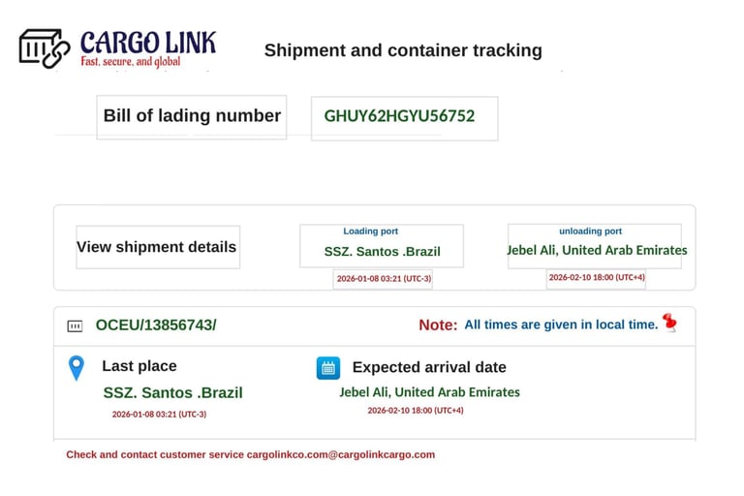Click the Cargo Link container logo icon

(44, 48)
